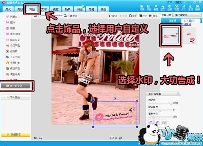Open the 尺寸 resize tool

click(x=183, y=8)
